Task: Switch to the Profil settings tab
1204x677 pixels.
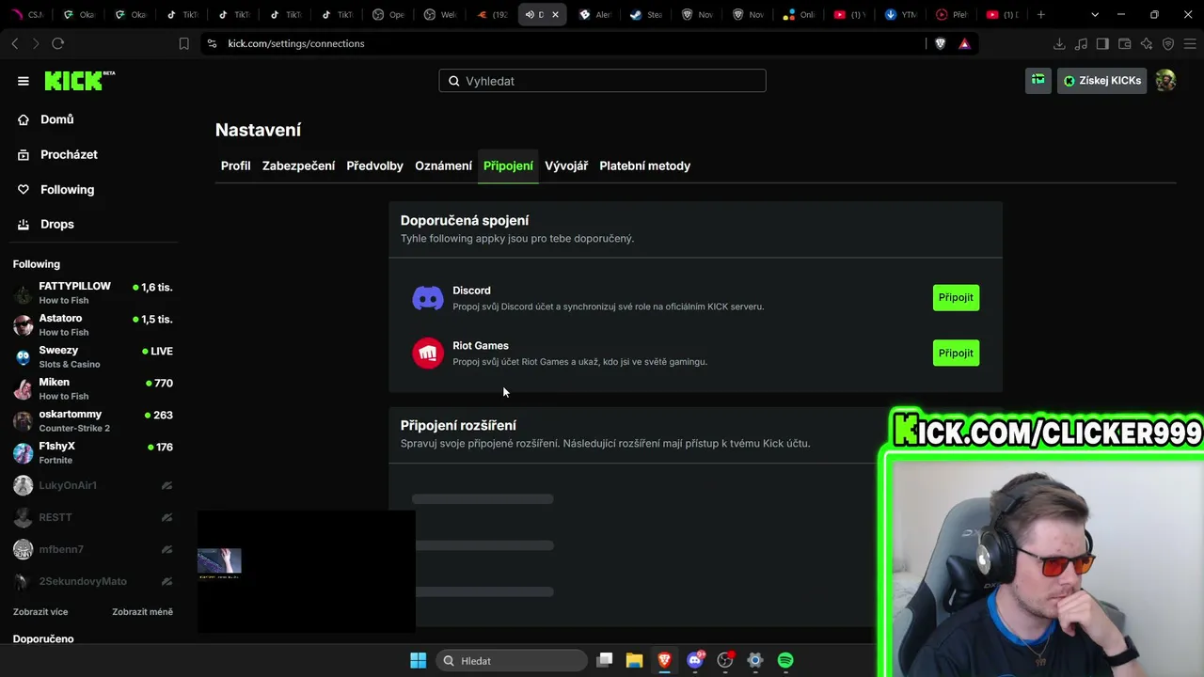Action: pyautogui.click(x=236, y=165)
